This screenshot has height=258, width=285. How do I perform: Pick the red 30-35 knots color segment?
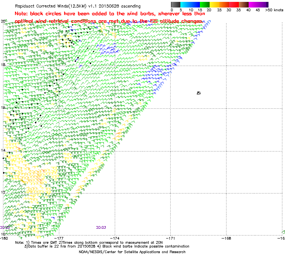[x=234, y=4]
